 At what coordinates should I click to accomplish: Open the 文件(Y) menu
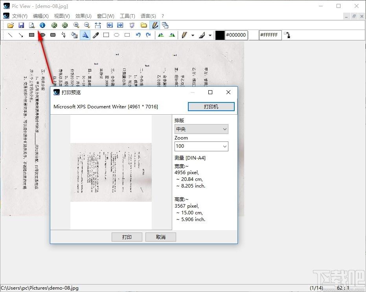[20, 16]
